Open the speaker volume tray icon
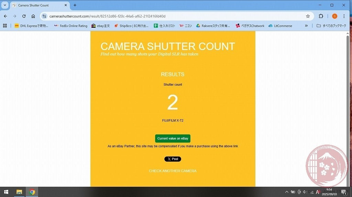The height and width of the screenshot is (197, 352). point(305,192)
